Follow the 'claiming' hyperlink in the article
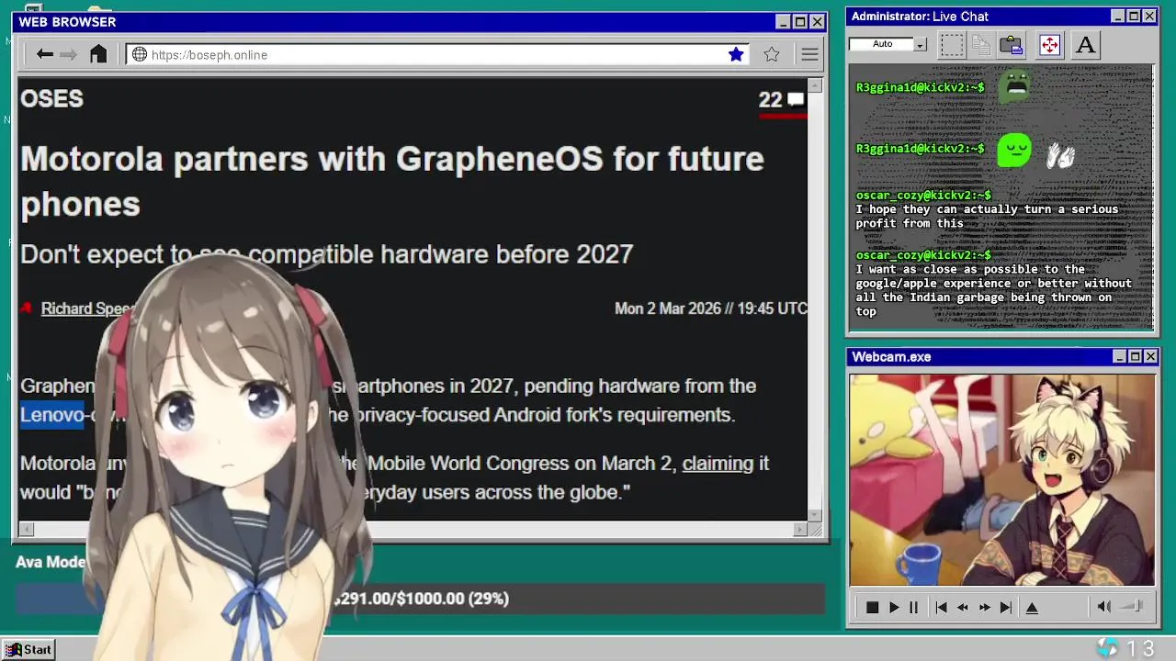Viewport: 1176px width, 661px height. tap(718, 463)
